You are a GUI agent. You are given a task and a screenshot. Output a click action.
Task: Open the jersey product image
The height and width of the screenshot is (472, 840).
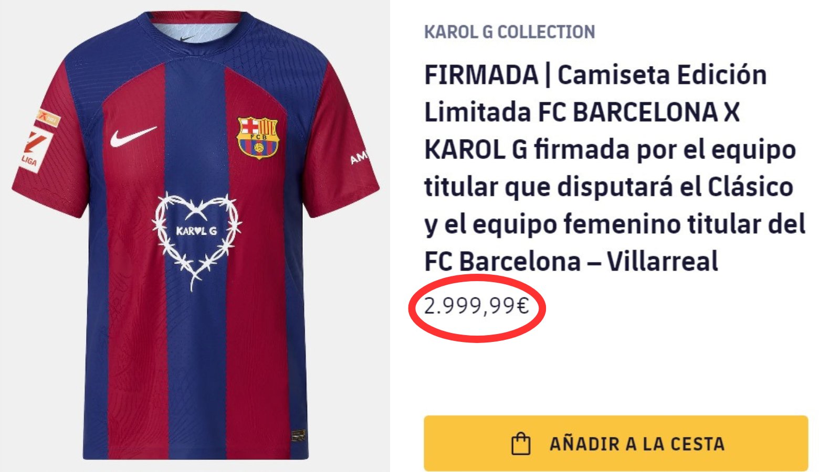tap(195, 236)
